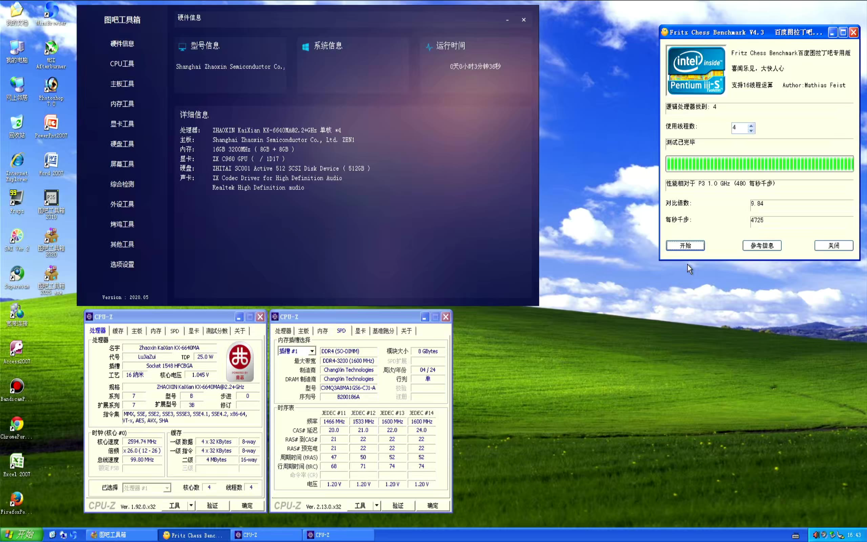Open 硬盘工具 in the toolbox sidebar

122,144
